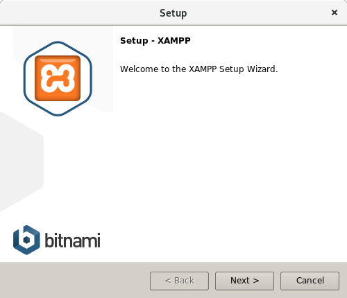Click the blue bitnami hexagon icon
The height and width of the screenshot is (298, 347).
pos(26,240)
